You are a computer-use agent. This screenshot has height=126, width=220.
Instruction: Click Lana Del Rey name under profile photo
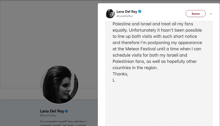pyautogui.click(x=52, y=111)
